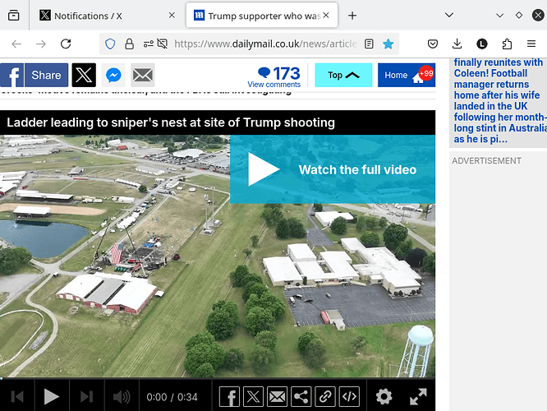Share article by email envelope

pyautogui.click(x=143, y=75)
